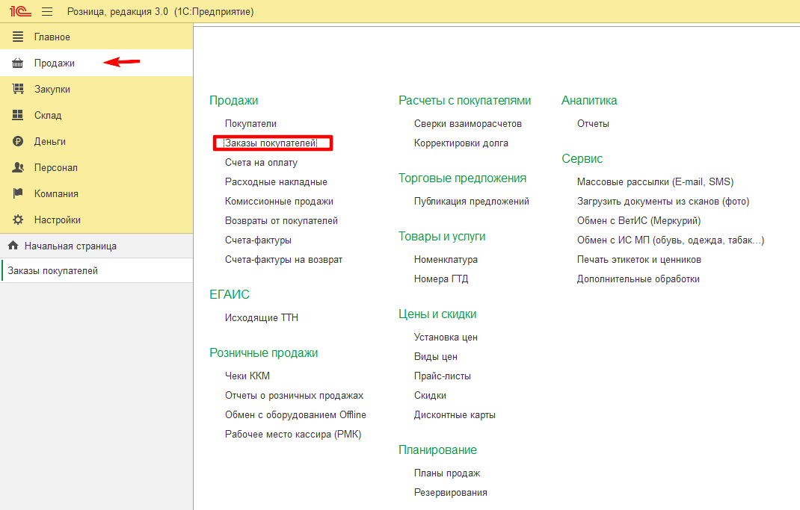Open Чеки ККМ
The height and width of the screenshot is (510, 800).
click(247, 376)
